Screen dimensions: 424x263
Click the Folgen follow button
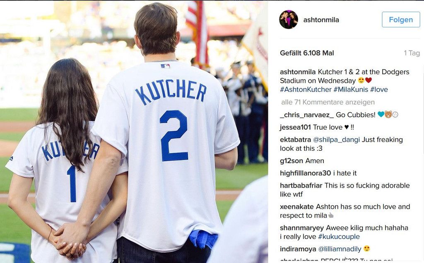pyautogui.click(x=401, y=19)
